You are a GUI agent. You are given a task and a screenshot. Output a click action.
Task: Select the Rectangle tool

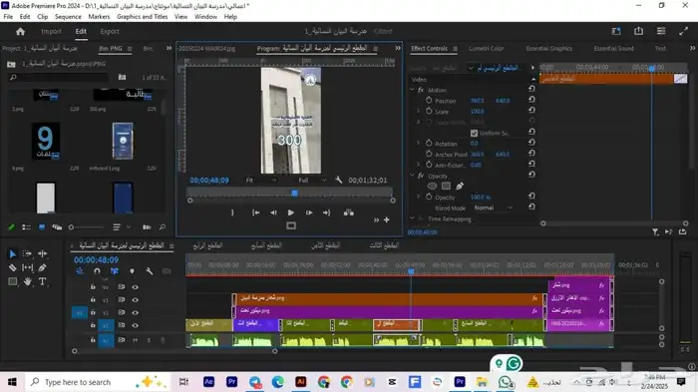12,281
